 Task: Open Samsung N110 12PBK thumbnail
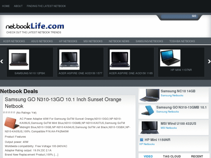(x=19, y=59)
